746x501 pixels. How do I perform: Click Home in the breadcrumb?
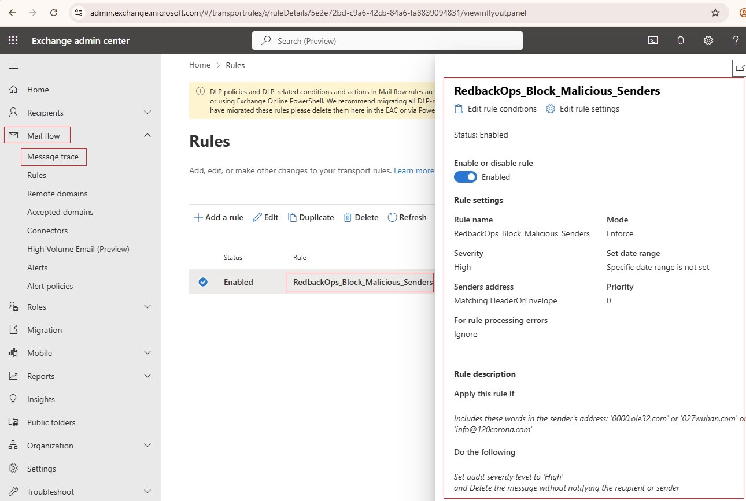(x=200, y=65)
